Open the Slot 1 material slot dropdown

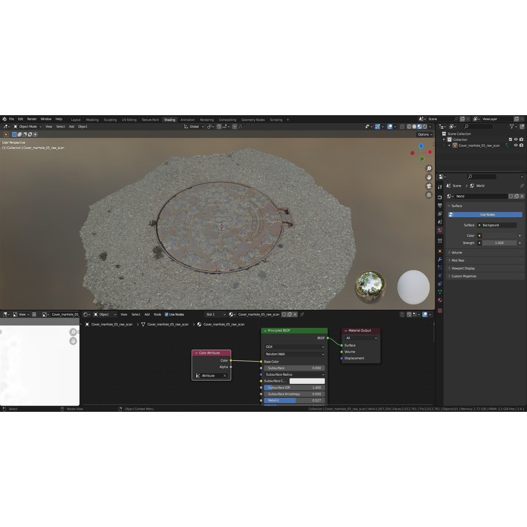pos(216,315)
